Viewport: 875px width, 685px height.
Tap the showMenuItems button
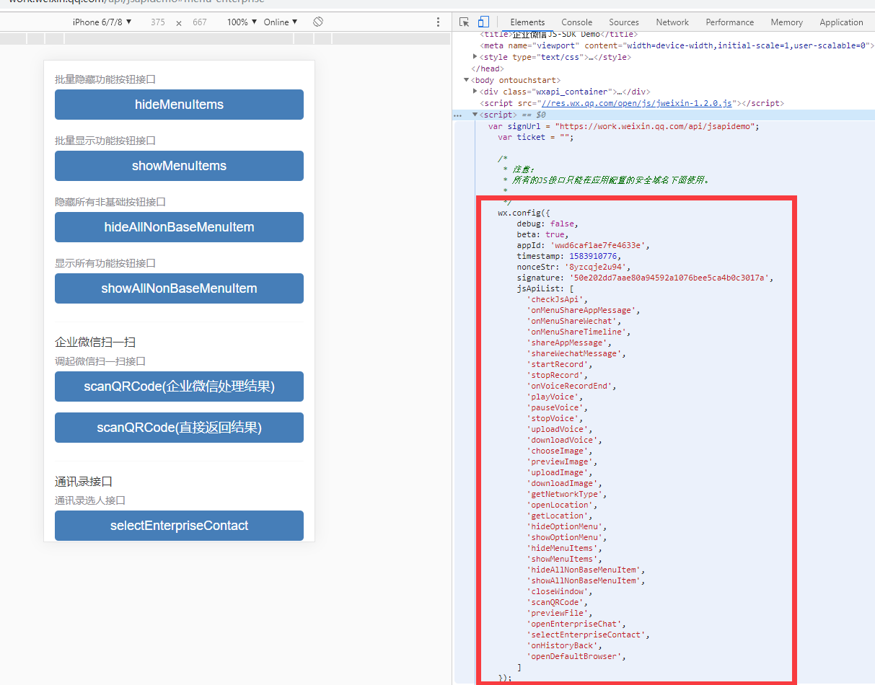[x=179, y=166]
